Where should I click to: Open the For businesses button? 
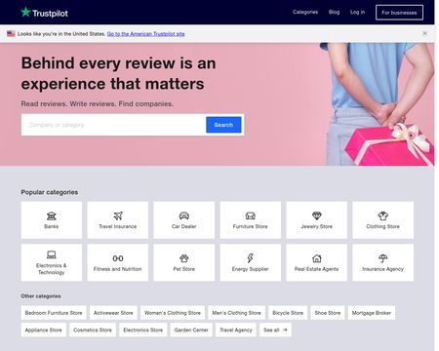pyautogui.click(x=399, y=13)
